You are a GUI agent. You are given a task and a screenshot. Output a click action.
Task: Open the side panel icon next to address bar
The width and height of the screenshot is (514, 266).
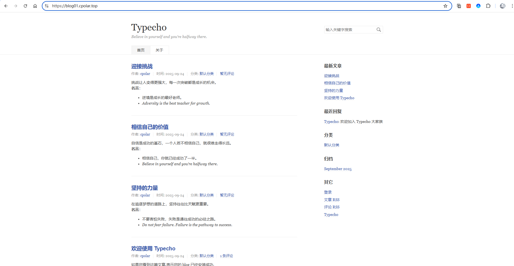point(459,6)
